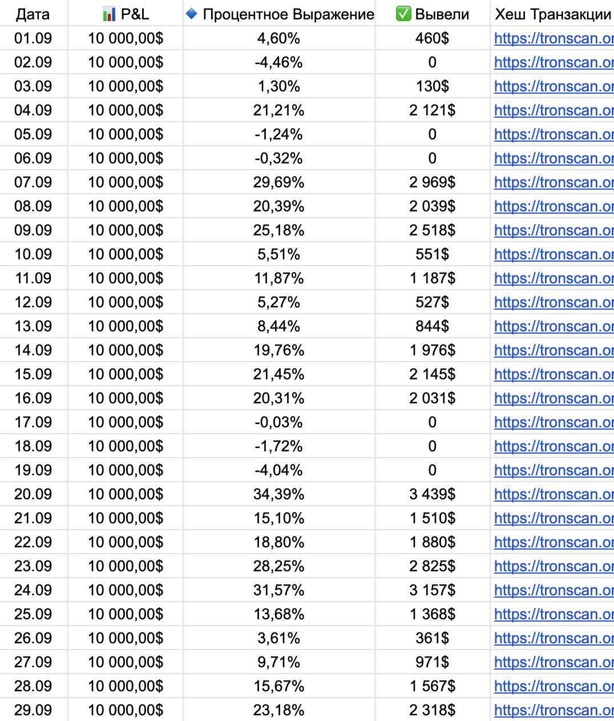Click the -4,46% percentage cell
614x721 pixels.
tap(278, 62)
